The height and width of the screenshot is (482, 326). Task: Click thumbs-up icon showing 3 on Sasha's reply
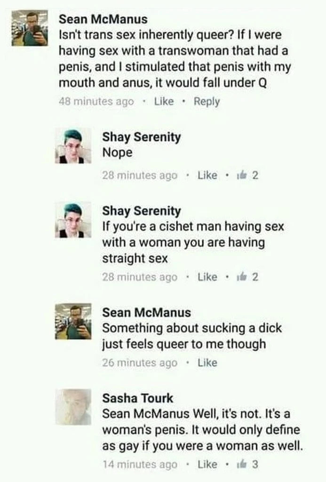(242, 464)
